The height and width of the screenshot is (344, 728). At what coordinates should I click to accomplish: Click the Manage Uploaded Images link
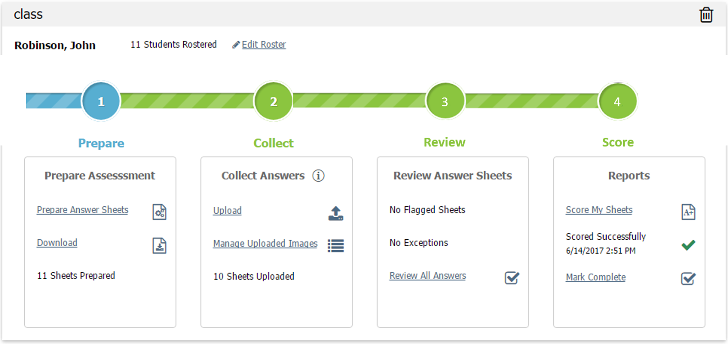click(265, 243)
